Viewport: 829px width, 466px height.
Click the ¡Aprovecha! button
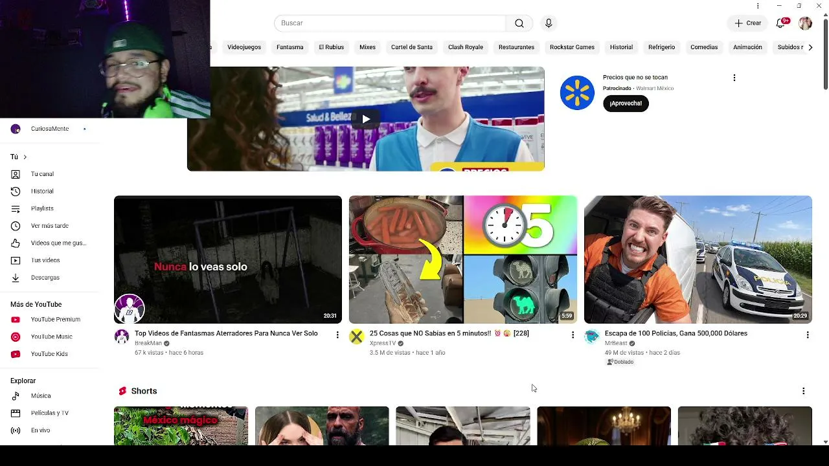click(626, 104)
